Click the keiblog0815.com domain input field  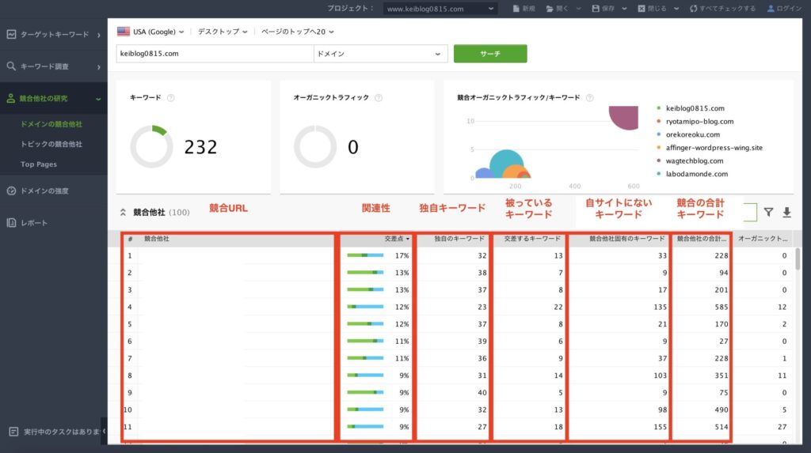[x=215, y=54]
